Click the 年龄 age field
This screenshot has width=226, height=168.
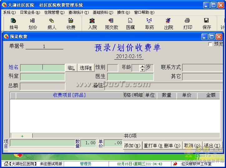(136, 68)
